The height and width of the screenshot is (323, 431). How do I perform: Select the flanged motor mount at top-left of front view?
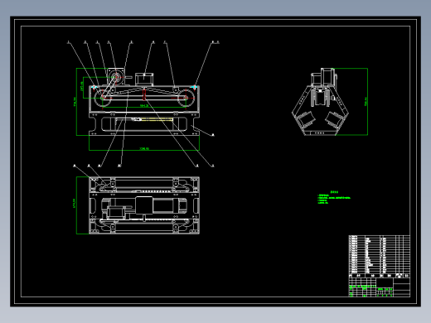point(116,77)
